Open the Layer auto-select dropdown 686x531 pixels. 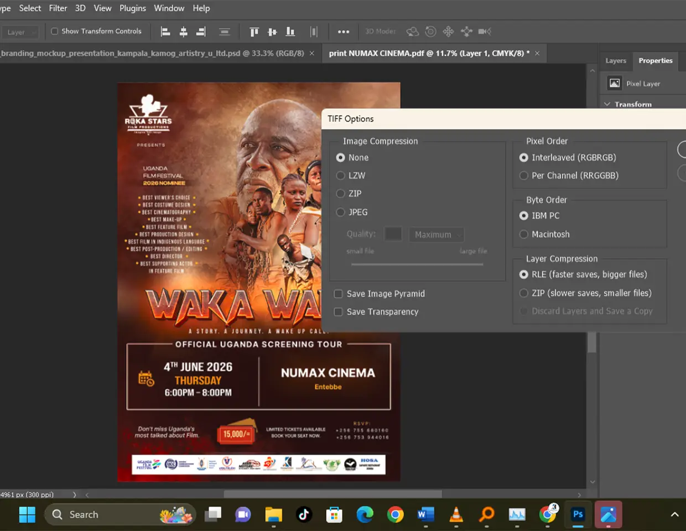[20, 32]
